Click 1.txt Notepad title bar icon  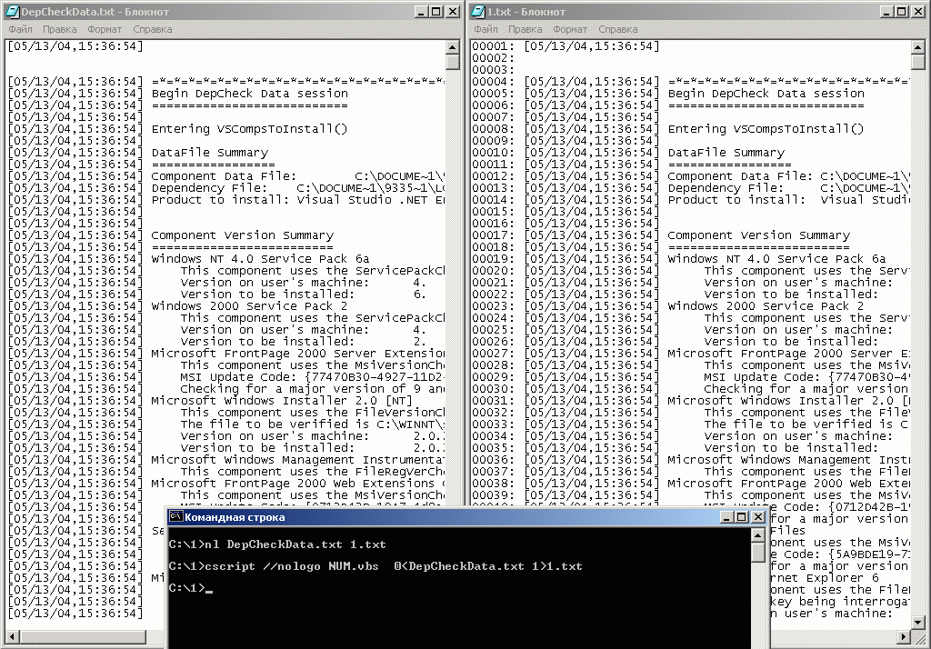[477, 11]
